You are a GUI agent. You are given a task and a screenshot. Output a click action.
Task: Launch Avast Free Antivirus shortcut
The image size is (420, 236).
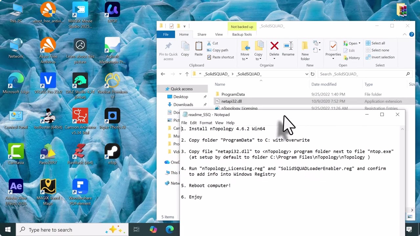click(48, 51)
